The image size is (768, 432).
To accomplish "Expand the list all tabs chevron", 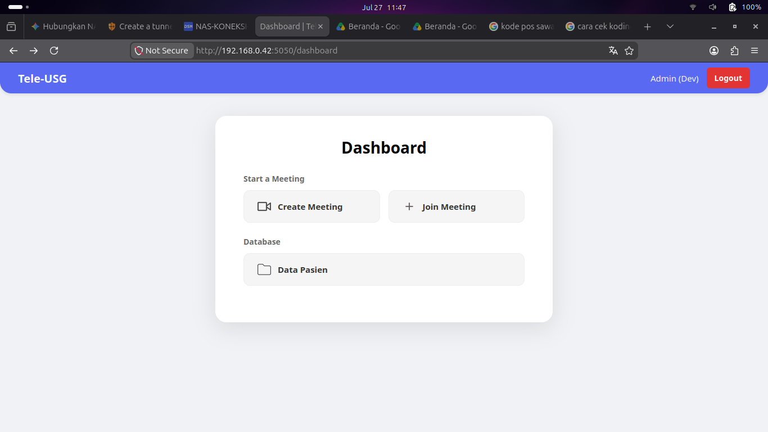I will [670, 26].
